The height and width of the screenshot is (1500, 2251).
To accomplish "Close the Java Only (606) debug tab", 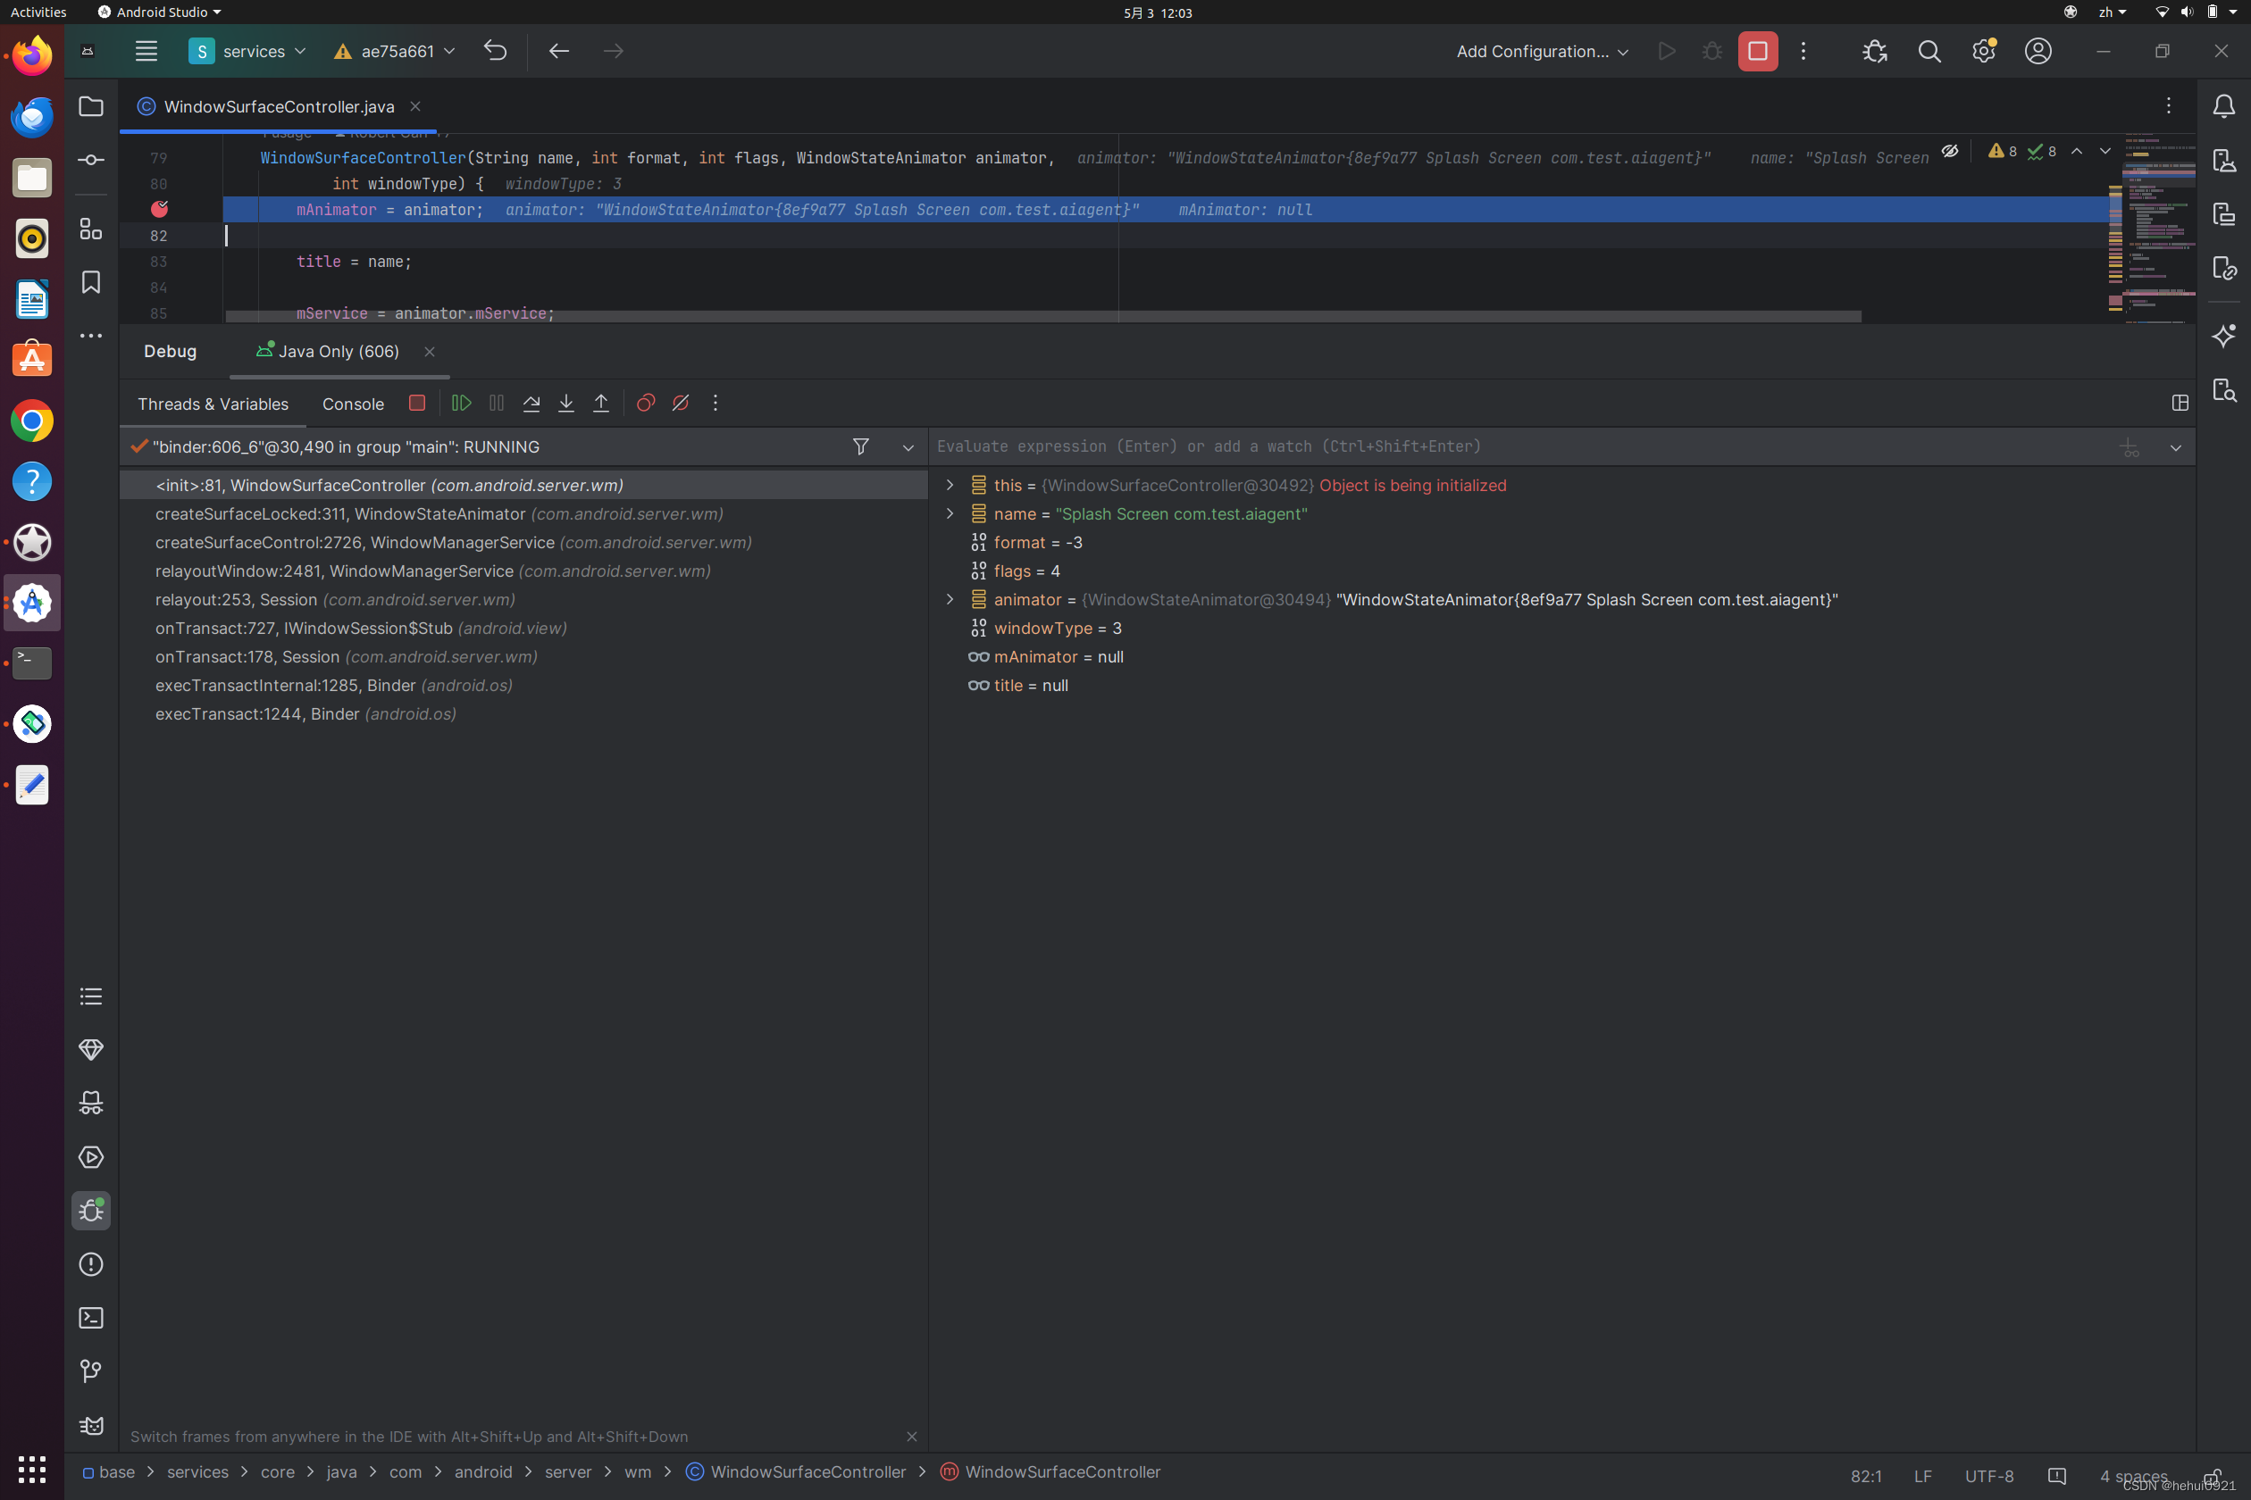I will (x=430, y=351).
